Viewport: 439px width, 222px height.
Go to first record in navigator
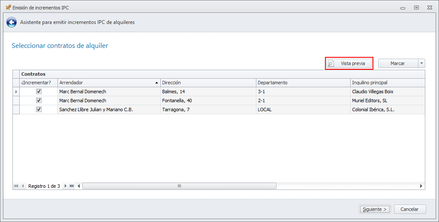(x=16, y=186)
